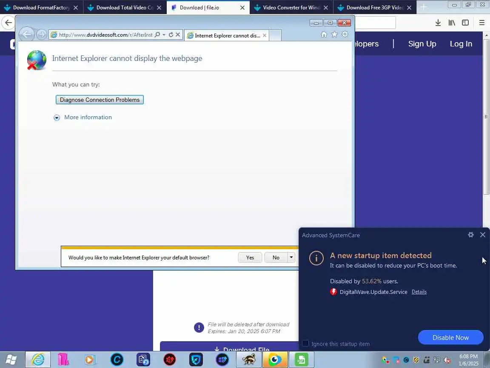Viewport: 490px width, 368px height.
Task: Expand More information section
Action: click(57, 118)
